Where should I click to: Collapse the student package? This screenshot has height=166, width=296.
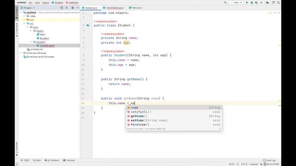[x=31, y=42]
